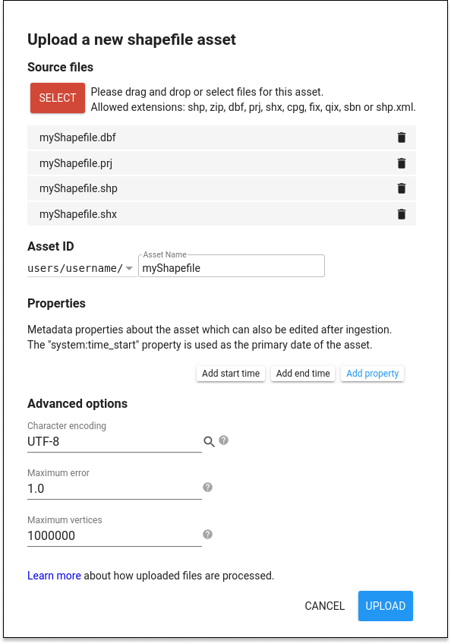The image size is (451, 644).
Task: Delete the myShapefile.shx file entry
Action: tap(402, 214)
